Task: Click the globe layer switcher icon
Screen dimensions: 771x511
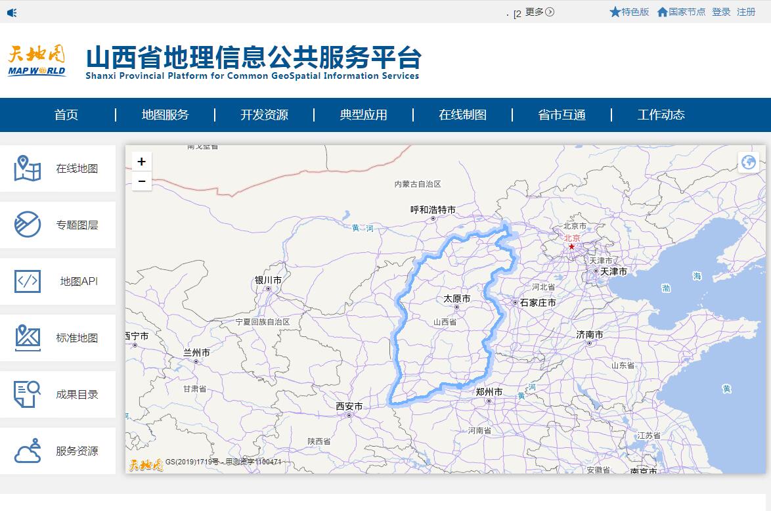Action: pyautogui.click(x=748, y=162)
